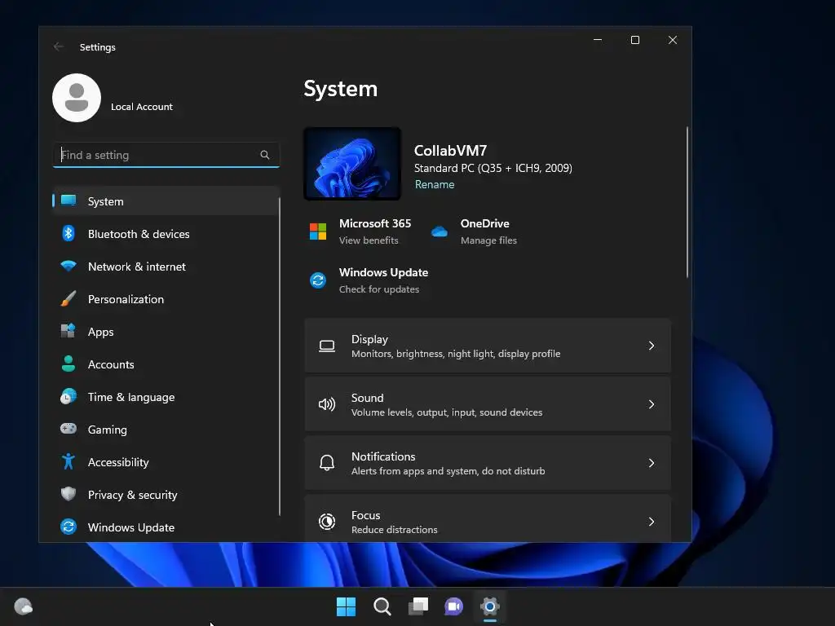Open the weather widget on the taskbar
Screen dimensions: 835x626
(x=24, y=606)
